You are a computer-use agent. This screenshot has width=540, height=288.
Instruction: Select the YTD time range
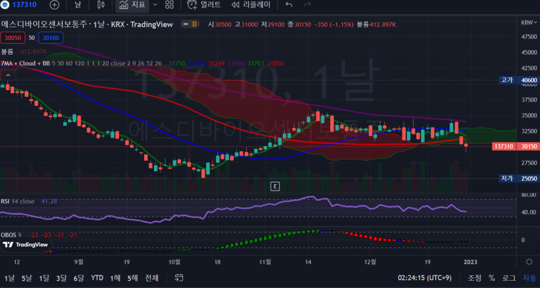pyautogui.click(x=97, y=277)
